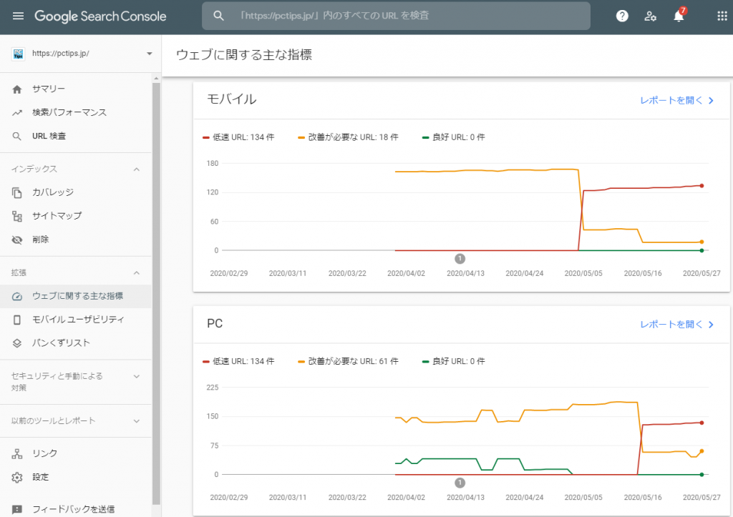Open the モバイル report link

click(x=676, y=100)
